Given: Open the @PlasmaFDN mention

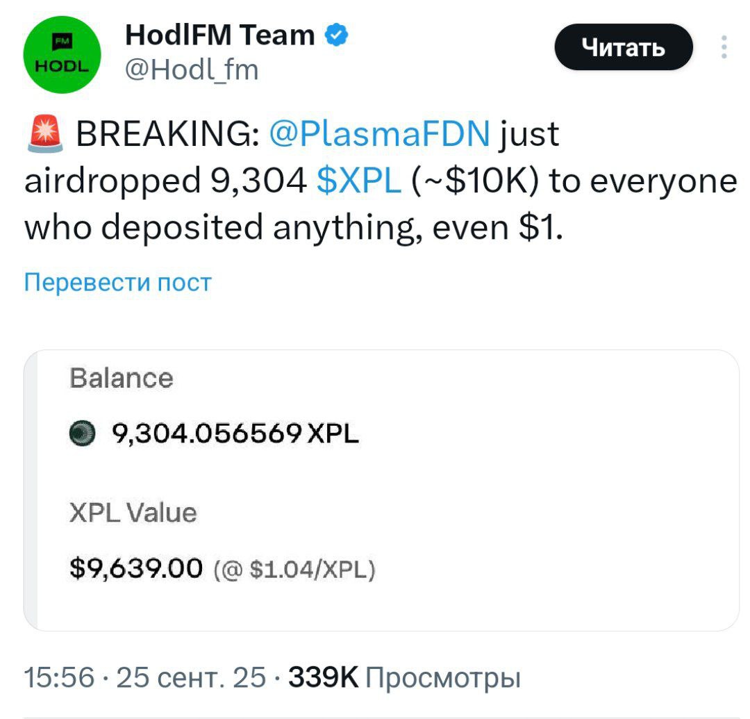Looking at the screenshot, I should (x=378, y=133).
